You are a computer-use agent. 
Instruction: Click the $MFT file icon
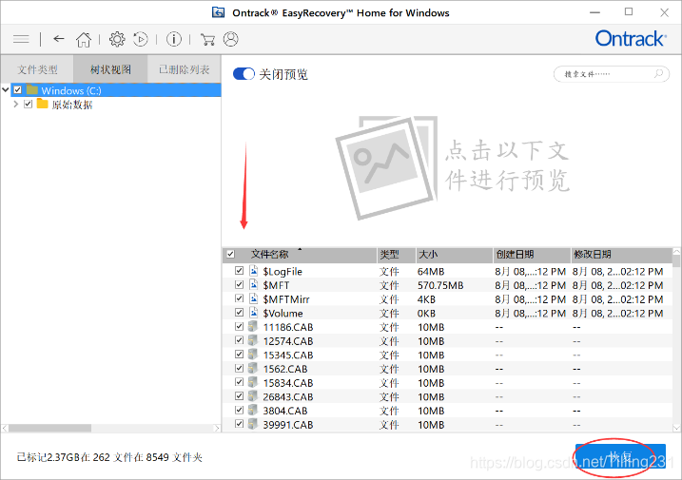tap(254, 285)
